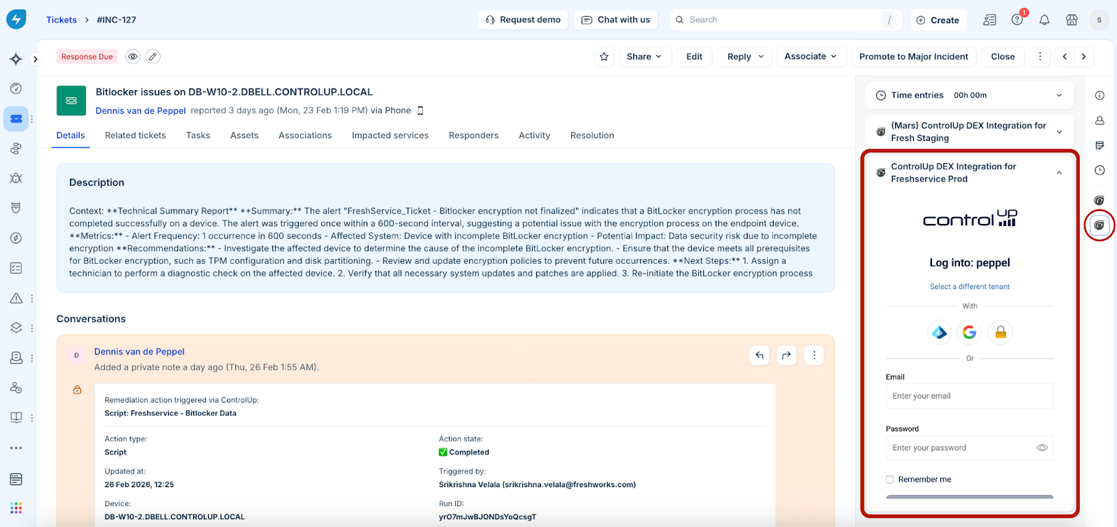Image resolution: width=1117 pixels, height=527 pixels.
Task: Click the Create button
Action: click(x=938, y=20)
